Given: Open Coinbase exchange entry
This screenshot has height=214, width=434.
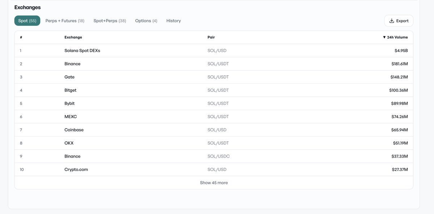Looking at the screenshot, I should click(x=74, y=130).
